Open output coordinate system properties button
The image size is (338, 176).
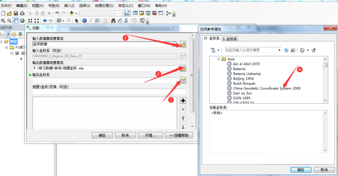coord(183,81)
